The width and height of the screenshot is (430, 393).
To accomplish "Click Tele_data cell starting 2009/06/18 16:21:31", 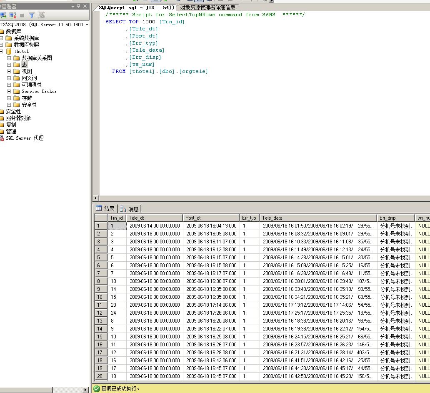I will tap(318, 353).
